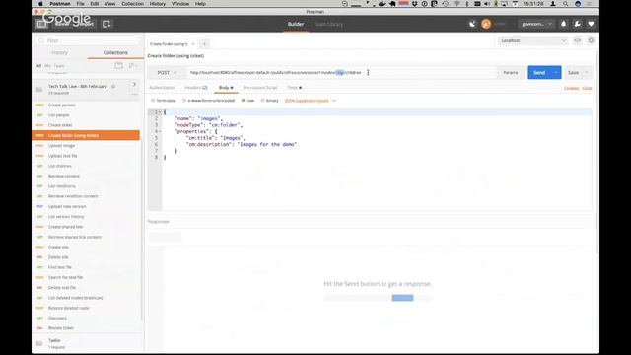Switch to the Collections tab
Image resolution: width=631 pixels, height=355 pixels.
(115, 52)
